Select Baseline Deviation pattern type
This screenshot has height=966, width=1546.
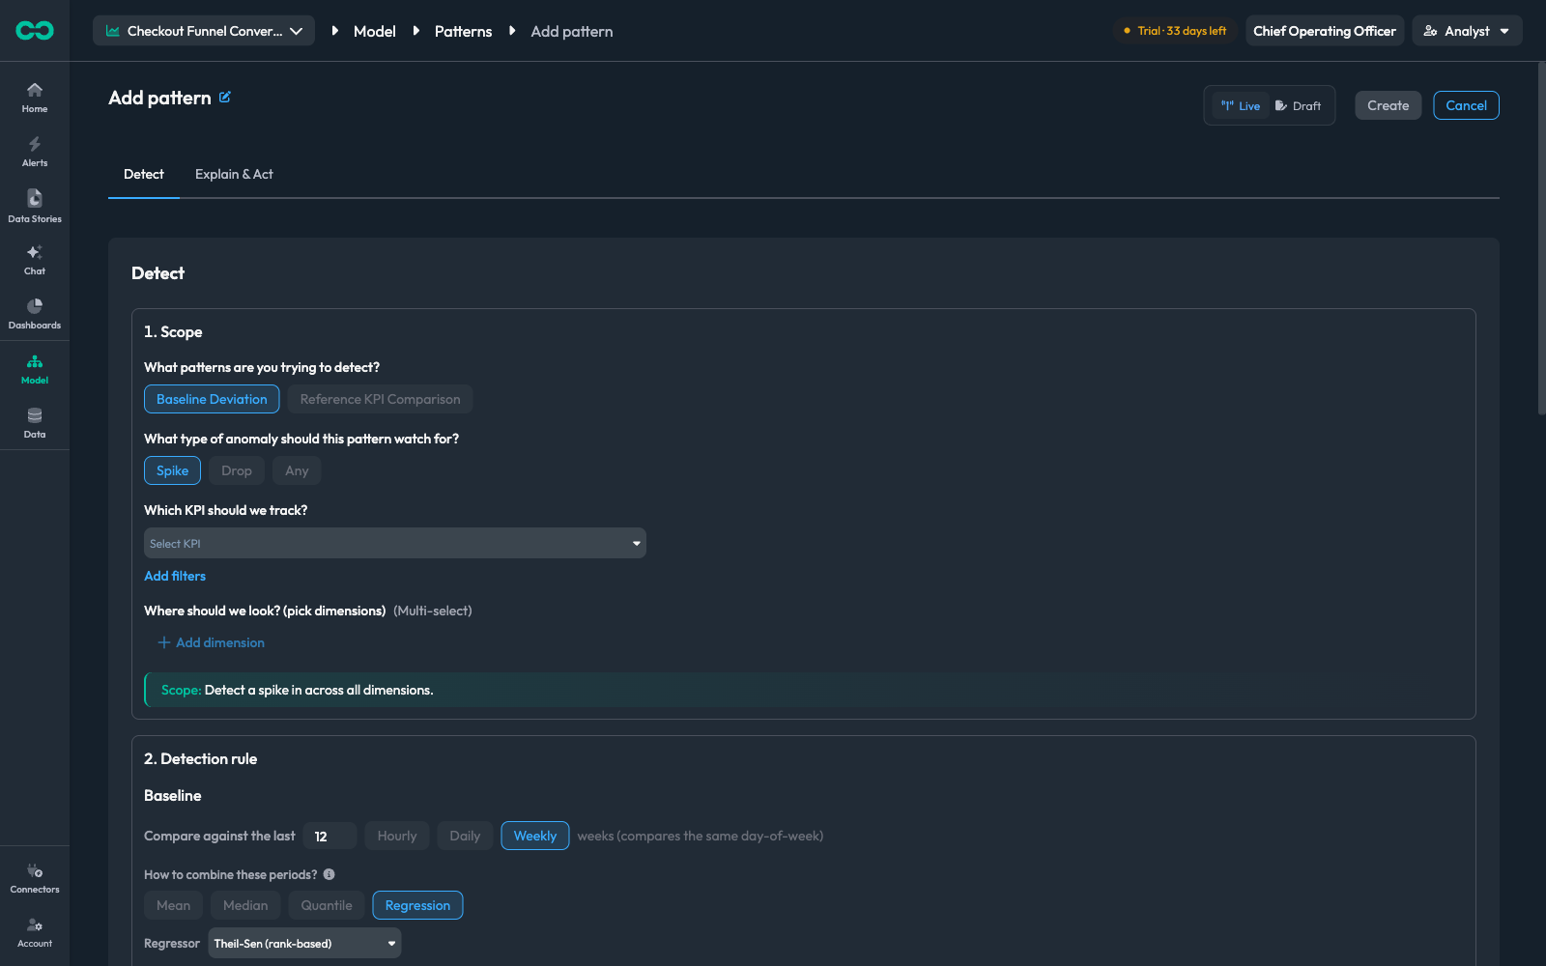tap(212, 399)
